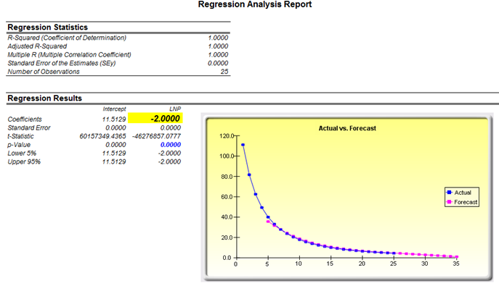The height and width of the screenshot is (286, 499).
Task: Click the Intercept column header
Action: pyautogui.click(x=114, y=109)
